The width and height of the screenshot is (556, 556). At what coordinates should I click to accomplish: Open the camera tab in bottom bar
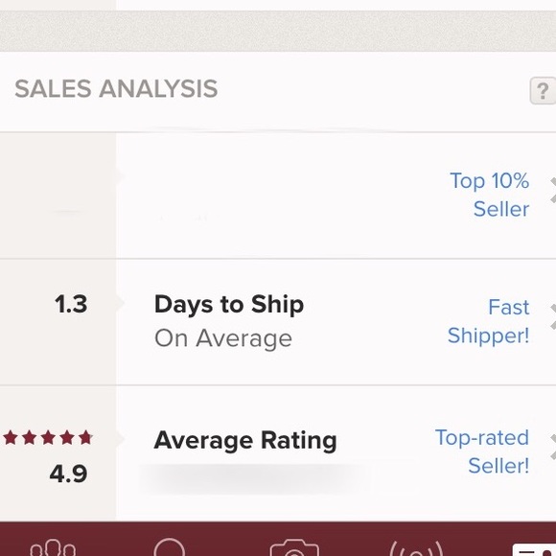tap(294, 547)
